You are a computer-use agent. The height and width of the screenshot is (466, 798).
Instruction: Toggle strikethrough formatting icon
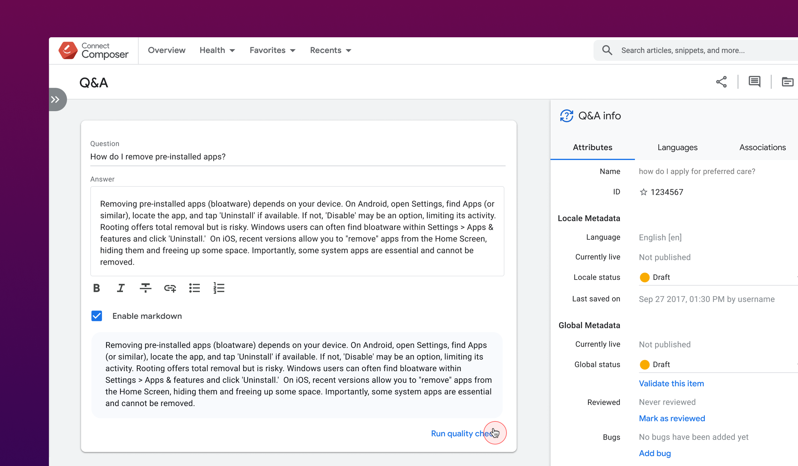(x=145, y=288)
